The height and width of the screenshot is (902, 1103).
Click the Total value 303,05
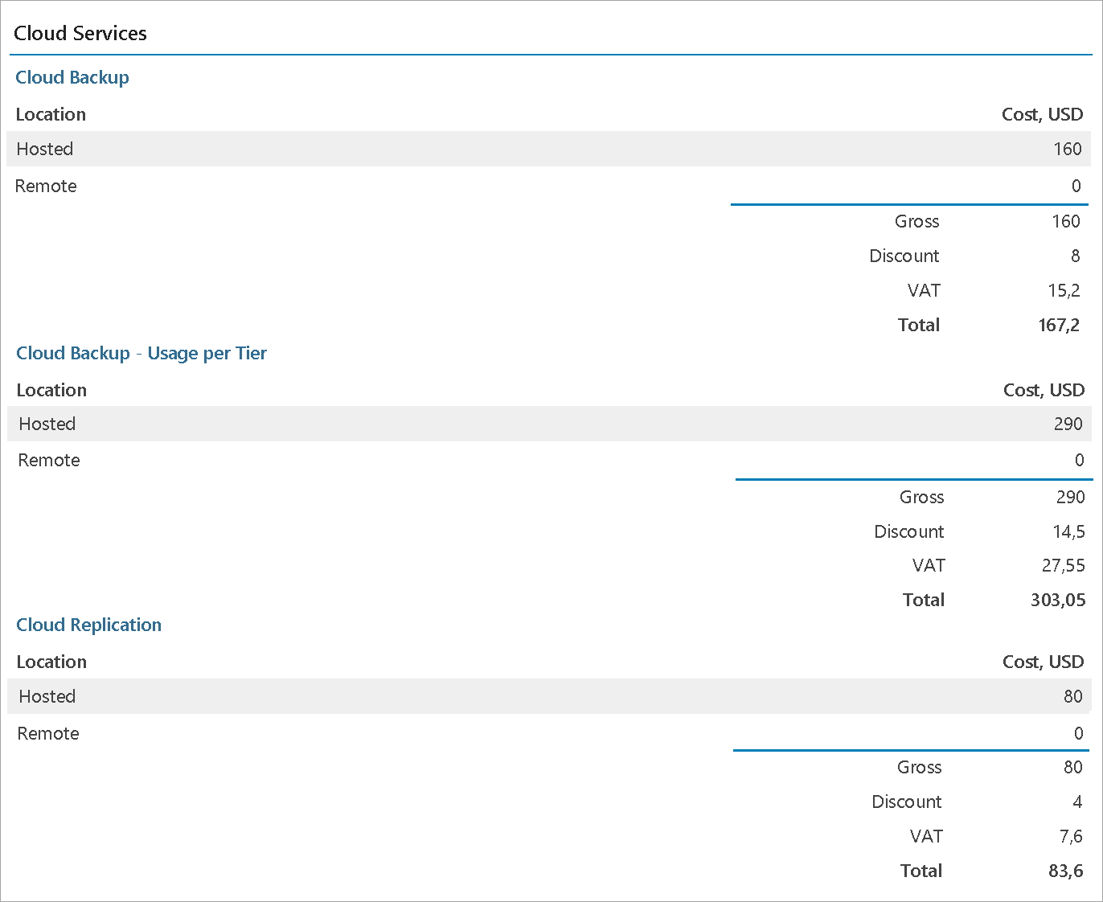[1058, 600]
